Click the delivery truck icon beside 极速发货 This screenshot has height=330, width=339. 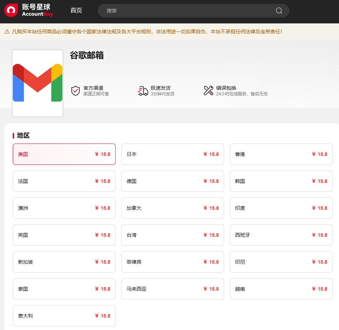(143, 91)
